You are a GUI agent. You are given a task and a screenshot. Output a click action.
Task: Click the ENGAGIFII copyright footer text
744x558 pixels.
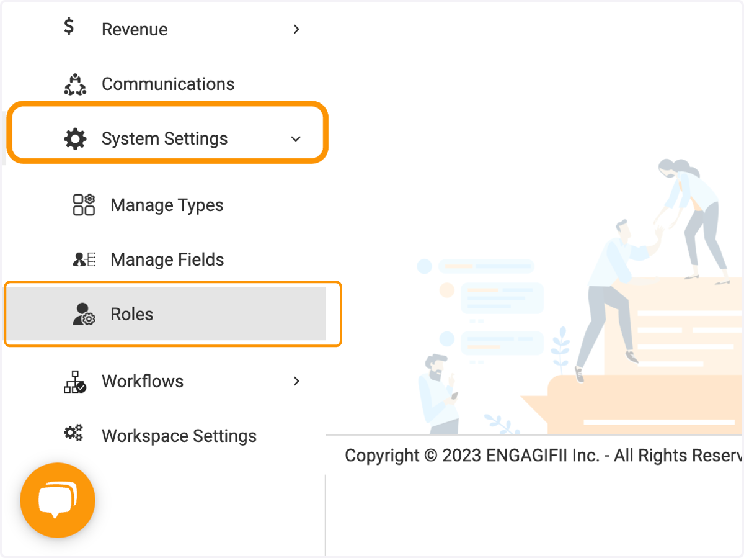544,456
